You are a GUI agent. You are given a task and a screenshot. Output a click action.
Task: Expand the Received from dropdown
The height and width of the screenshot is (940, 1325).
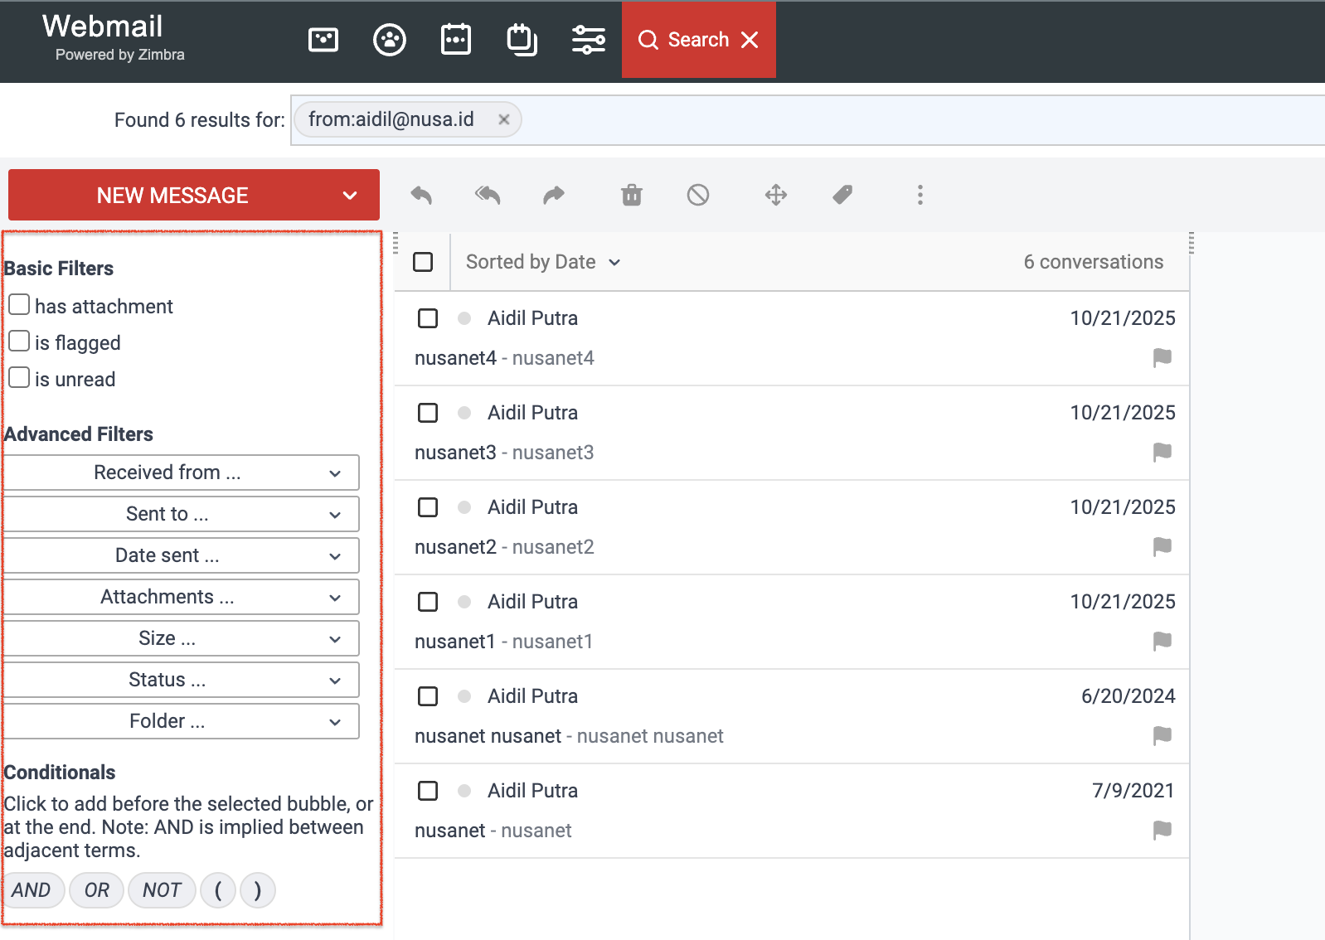(x=182, y=472)
